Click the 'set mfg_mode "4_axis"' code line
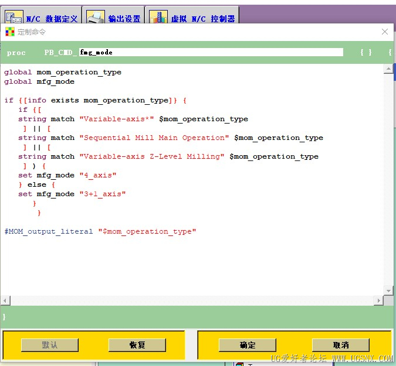396x366 pixels. point(67,175)
